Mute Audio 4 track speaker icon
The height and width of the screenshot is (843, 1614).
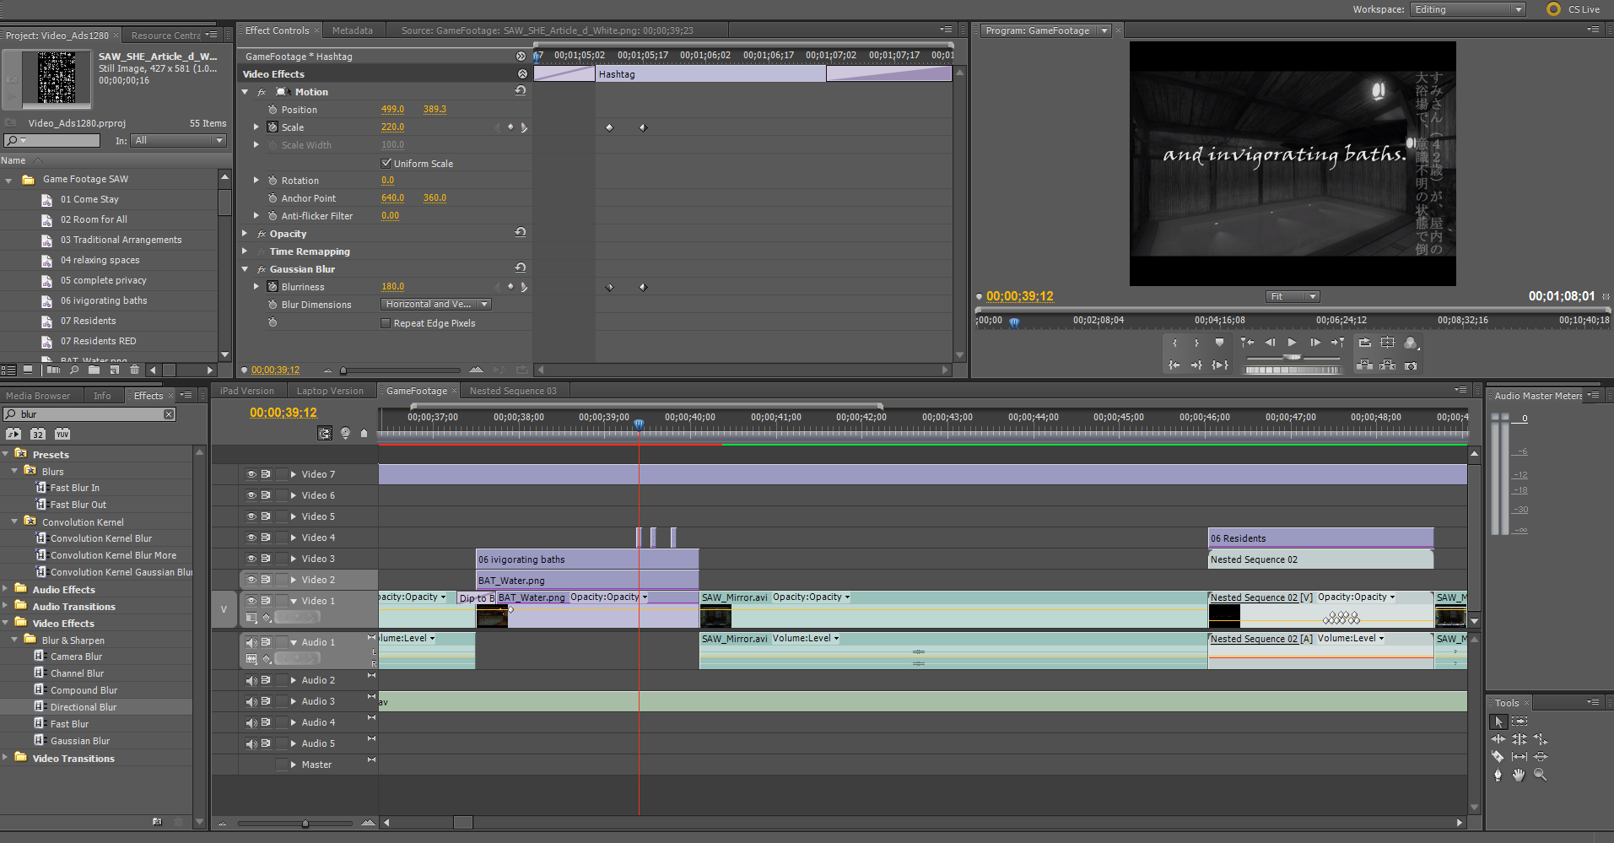coord(251,722)
